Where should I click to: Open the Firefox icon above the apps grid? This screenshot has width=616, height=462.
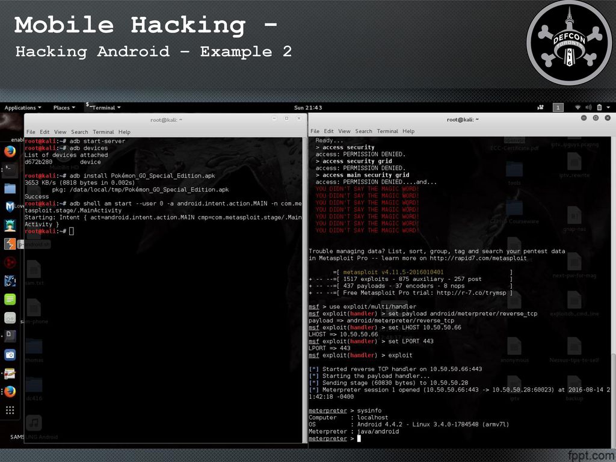pos(10,392)
